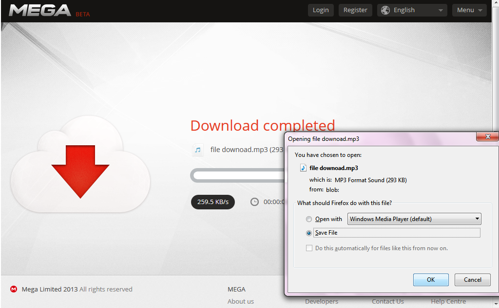Image resolution: width=499 pixels, height=308 pixels.
Task: Open the About us footer link
Action: click(x=241, y=301)
